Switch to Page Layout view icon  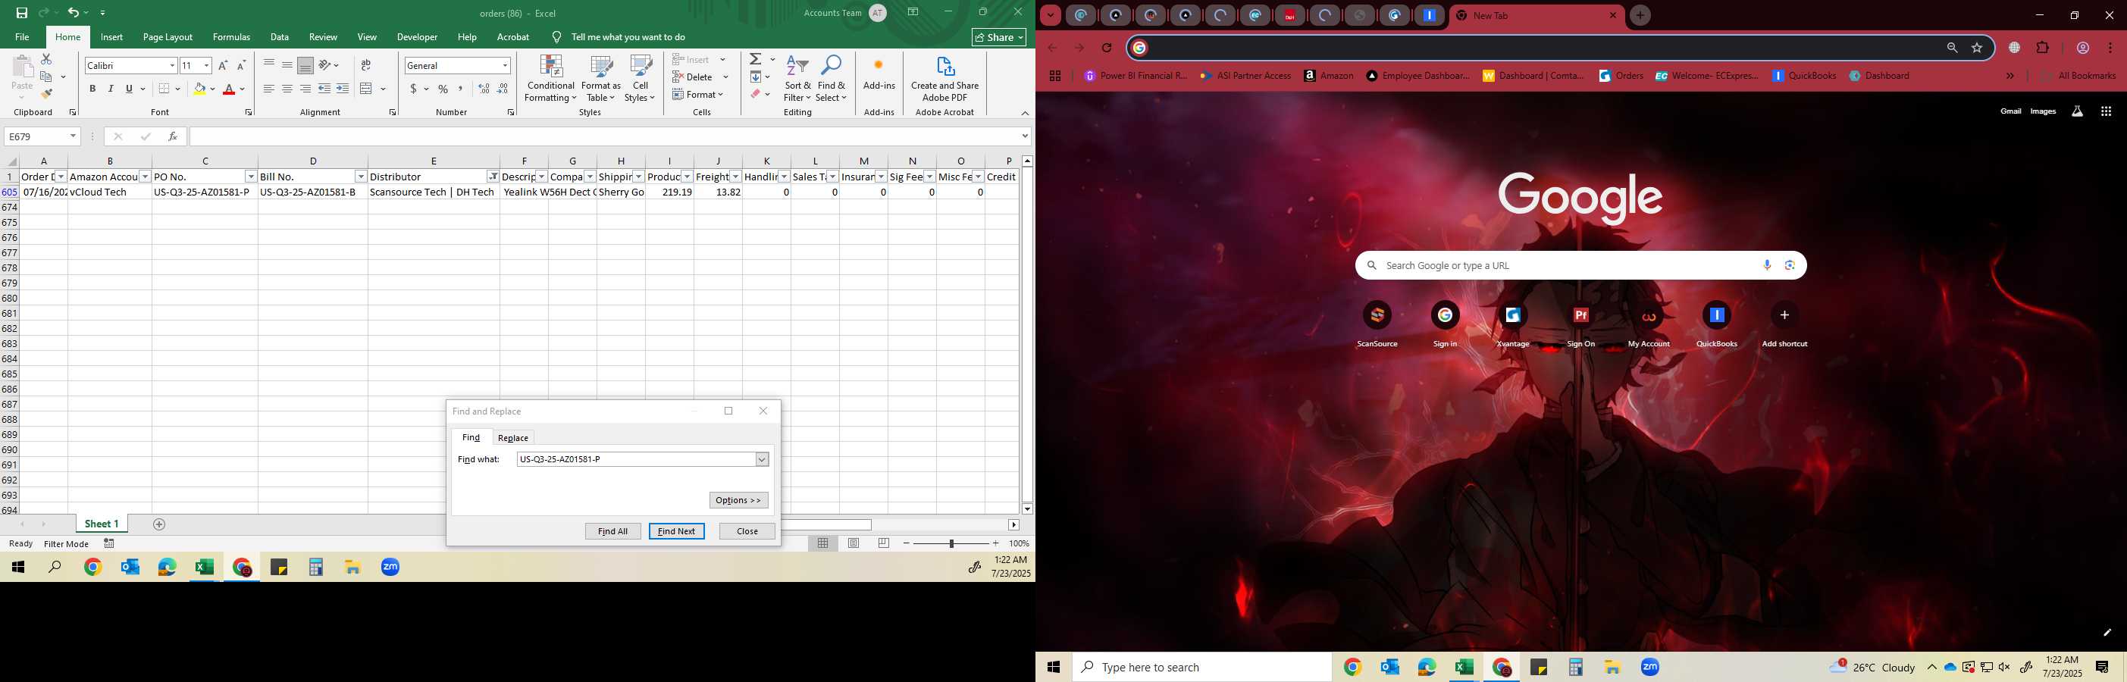(x=854, y=543)
